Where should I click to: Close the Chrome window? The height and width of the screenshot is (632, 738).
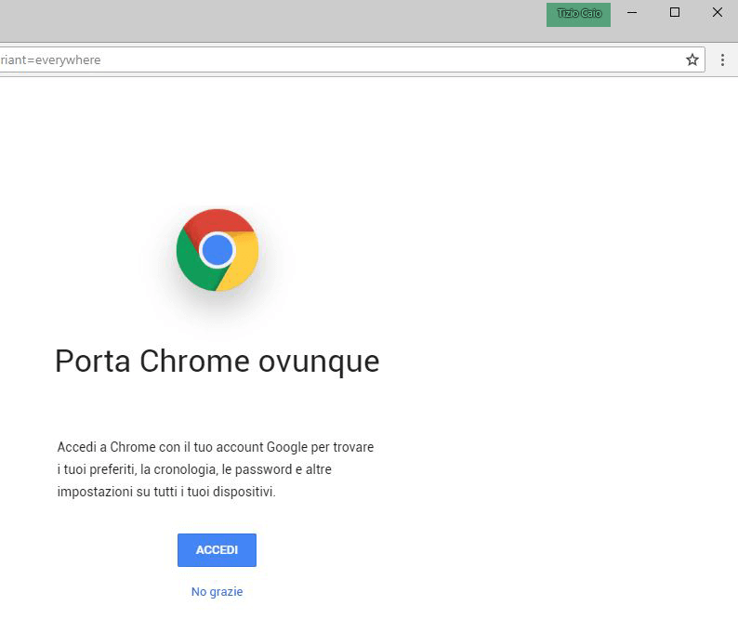(718, 13)
